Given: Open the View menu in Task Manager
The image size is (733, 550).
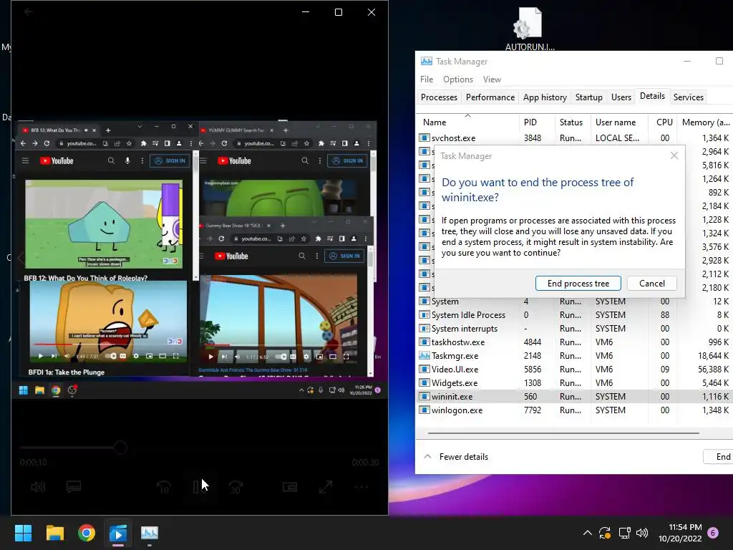Looking at the screenshot, I should (x=492, y=79).
